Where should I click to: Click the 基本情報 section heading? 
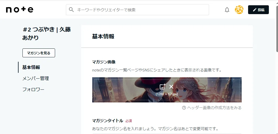pyautogui.click(x=103, y=37)
